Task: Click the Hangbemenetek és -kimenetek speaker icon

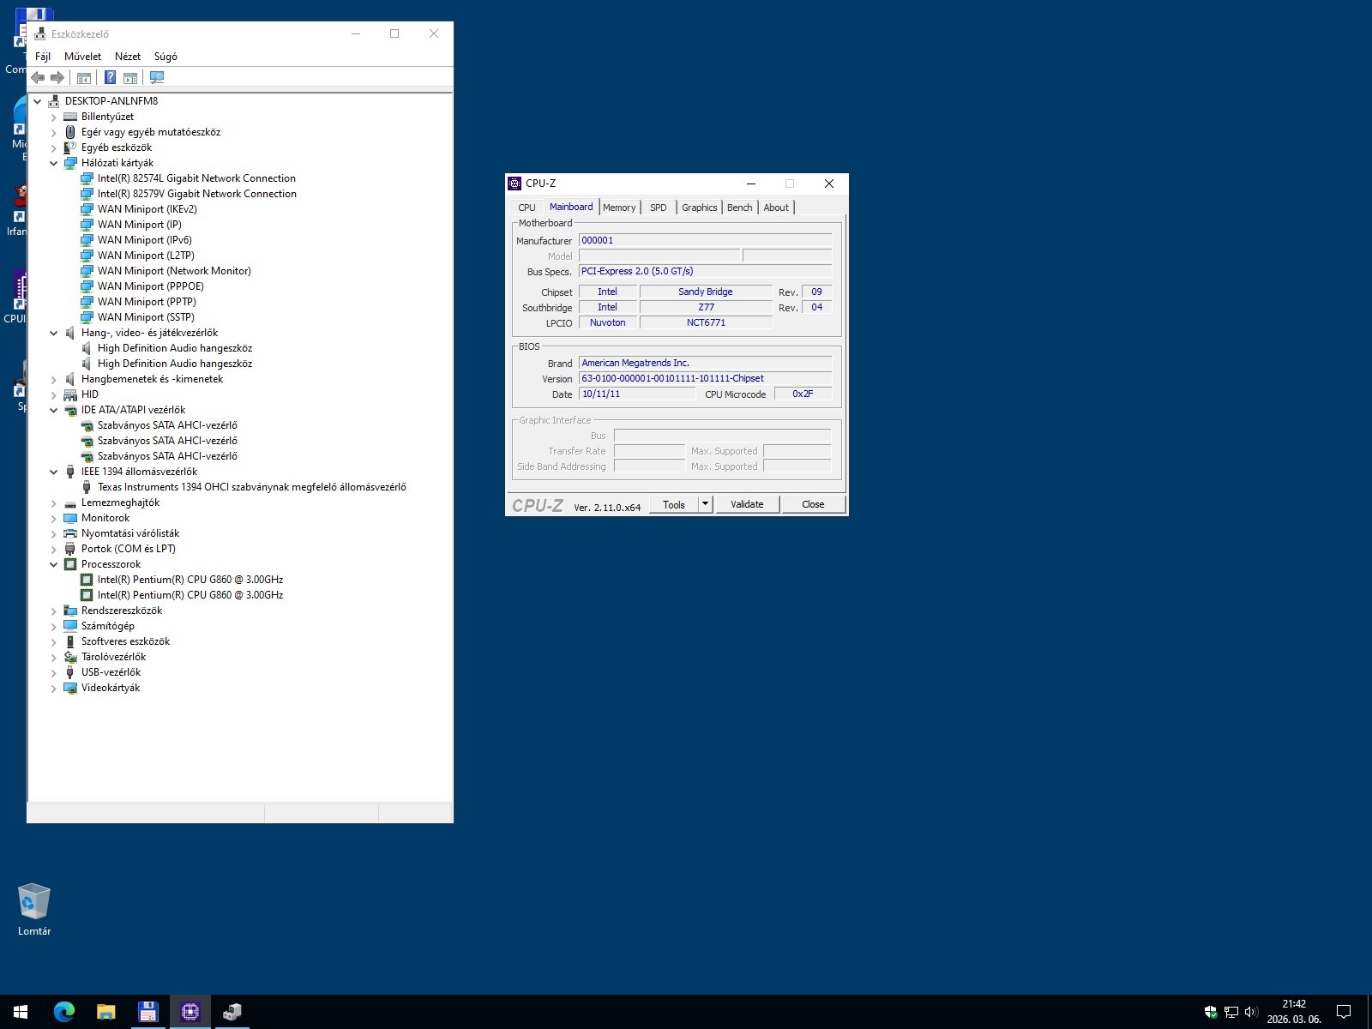Action: click(x=70, y=379)
